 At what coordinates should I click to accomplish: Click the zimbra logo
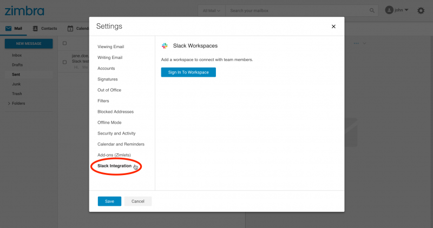coord(24,11)
